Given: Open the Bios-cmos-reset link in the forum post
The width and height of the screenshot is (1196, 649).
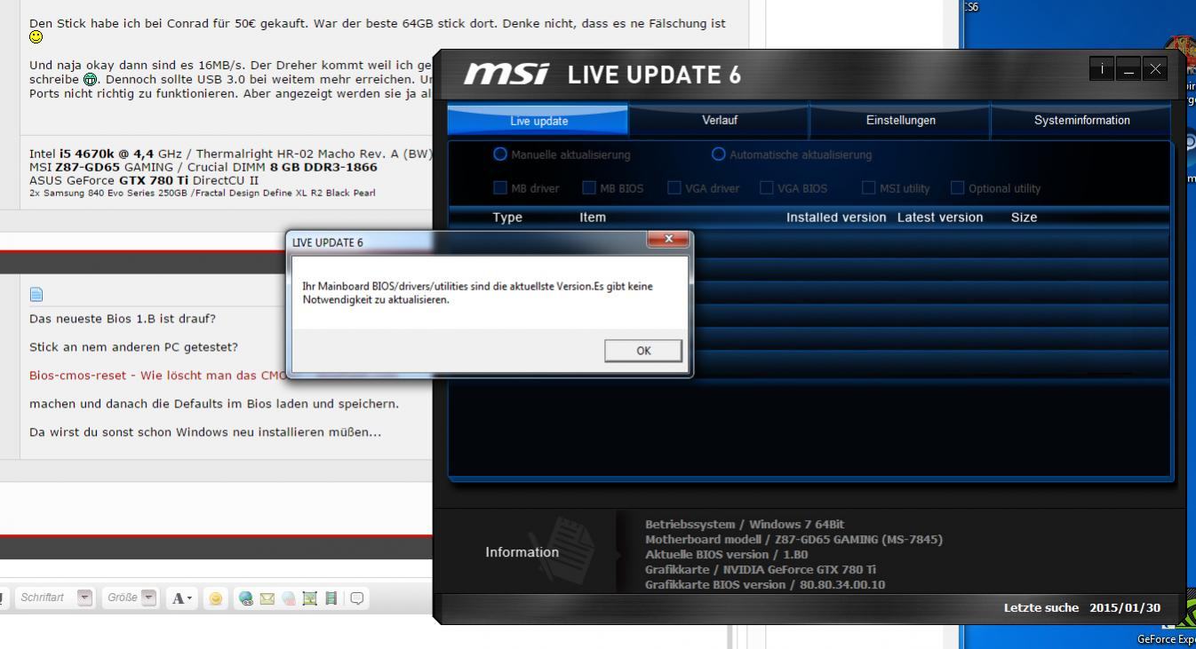Looking at the screenshot, I should 157,376.
